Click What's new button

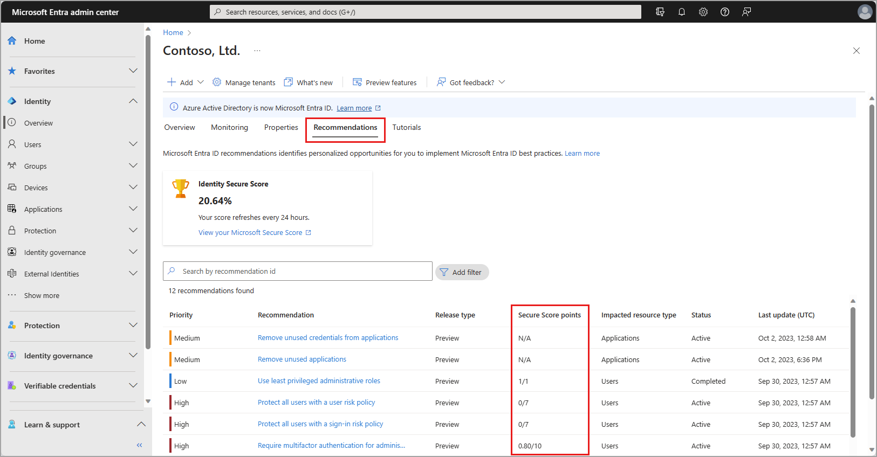tap(309, 82)
